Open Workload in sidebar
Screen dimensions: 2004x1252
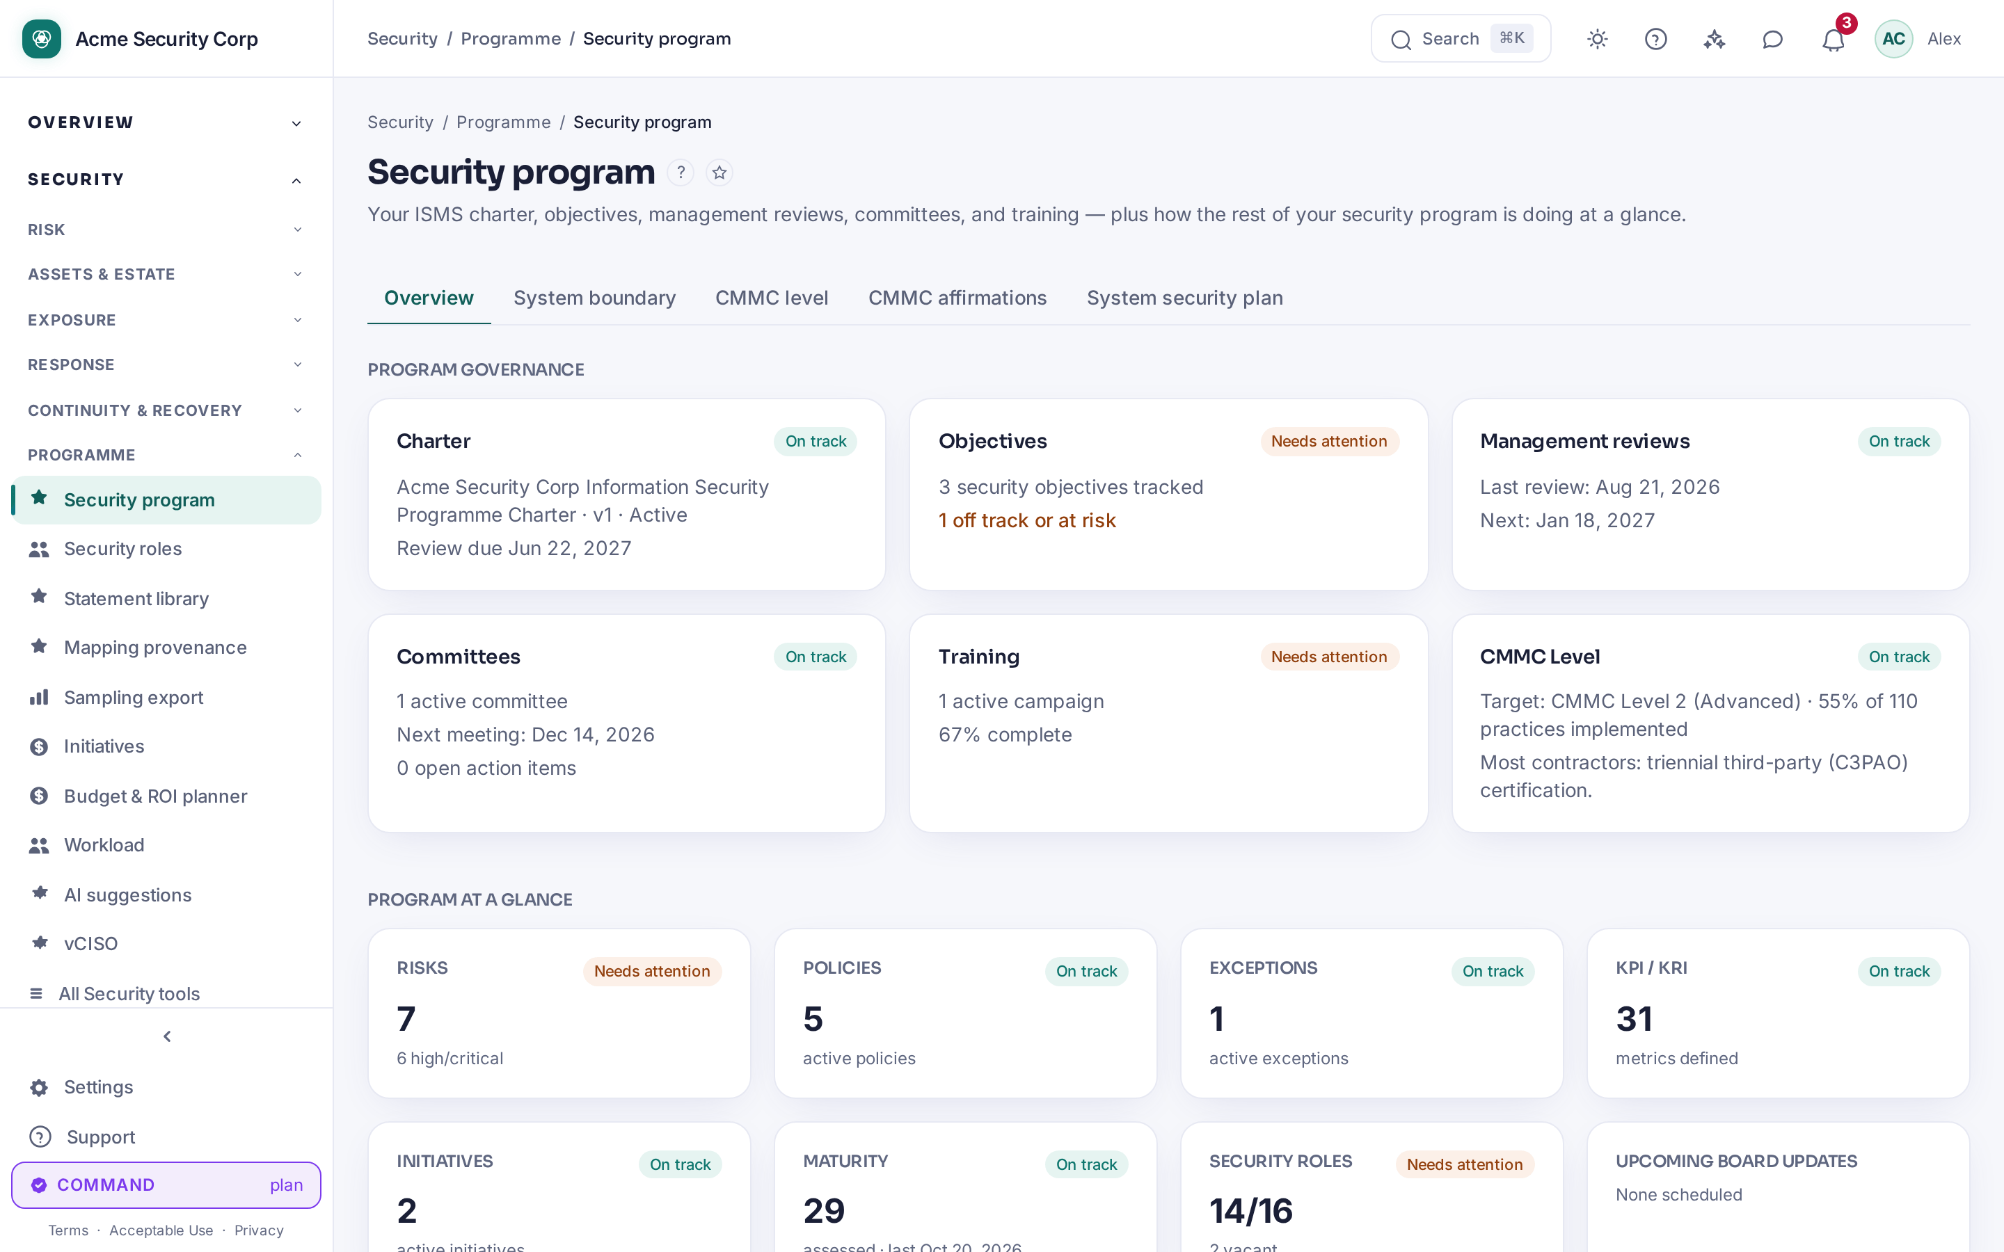tap(166, 844)
